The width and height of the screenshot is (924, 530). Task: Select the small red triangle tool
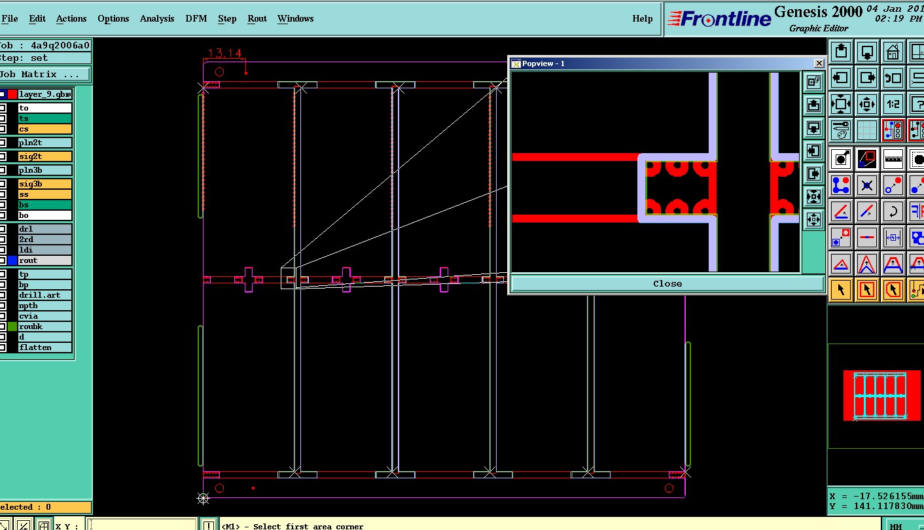[x=841, y=264]
